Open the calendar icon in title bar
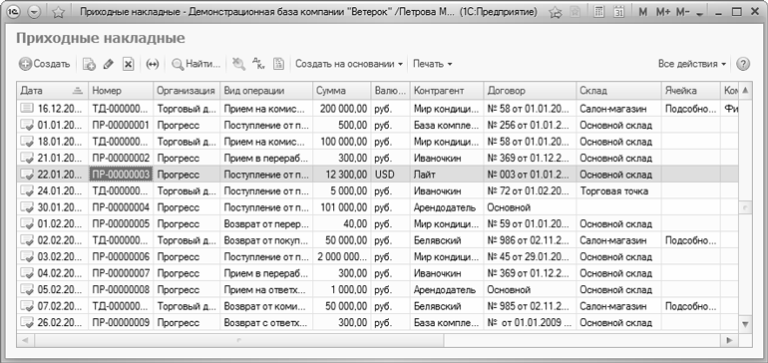The image size is (768, 363). tap(618, 12)
